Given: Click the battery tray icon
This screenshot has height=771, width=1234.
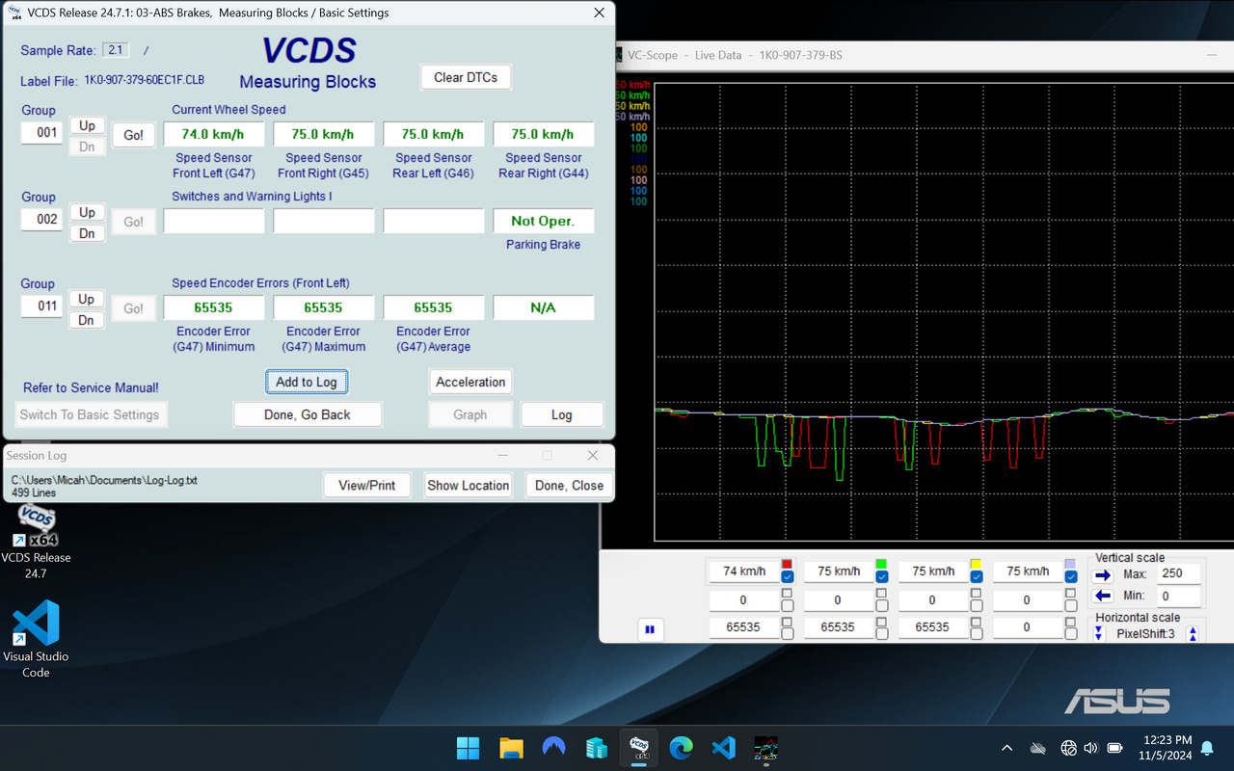Looking at the screenshot, I should tap(1114, 748).
